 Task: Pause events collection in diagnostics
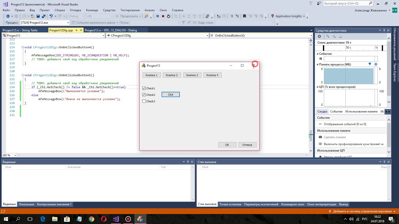click(320, 59)
